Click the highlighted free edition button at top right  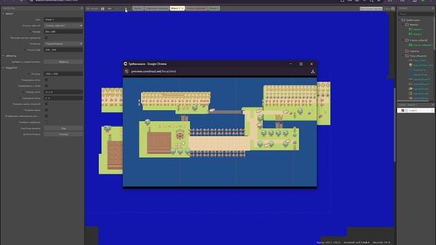click(x=371, y=9)
